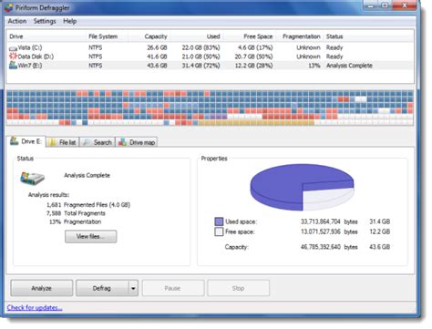The image size is (432, 329).
Task: Click the '21.0 GB (50%)' used cell
Action: [x=201, y=57]
